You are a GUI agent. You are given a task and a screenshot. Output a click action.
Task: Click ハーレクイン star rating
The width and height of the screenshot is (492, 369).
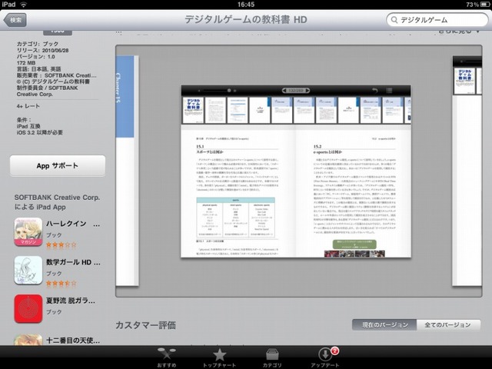coord(61,245)
